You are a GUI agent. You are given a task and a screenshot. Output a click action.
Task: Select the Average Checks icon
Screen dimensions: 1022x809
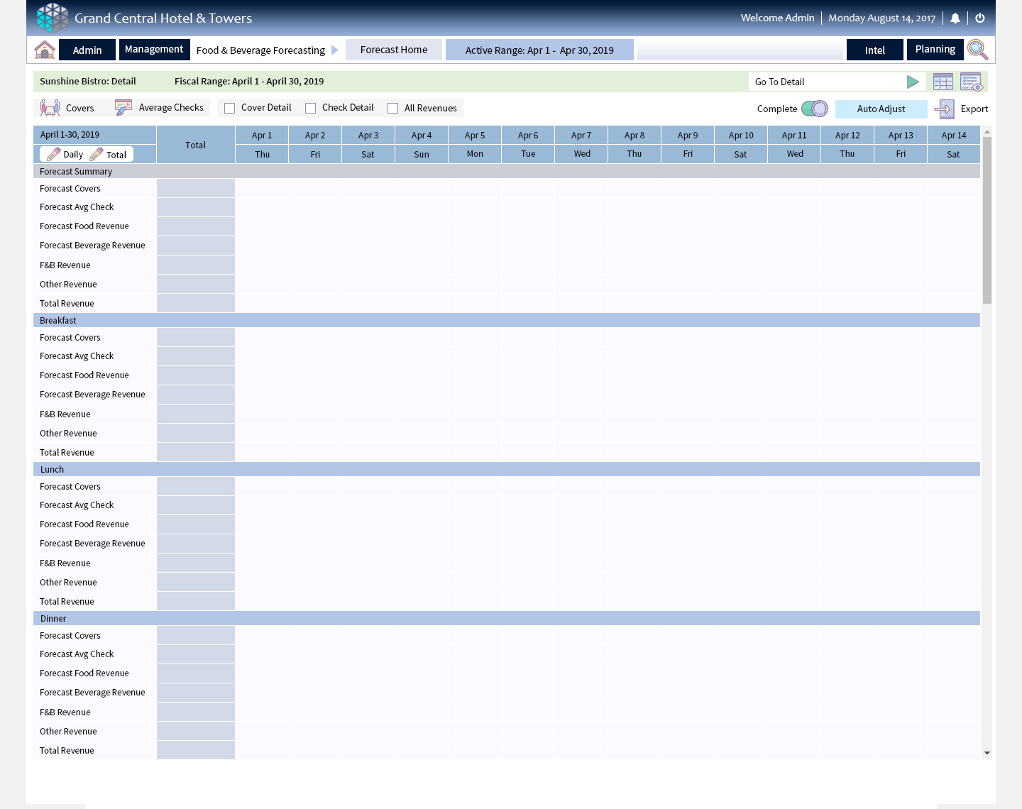point(123,108)
